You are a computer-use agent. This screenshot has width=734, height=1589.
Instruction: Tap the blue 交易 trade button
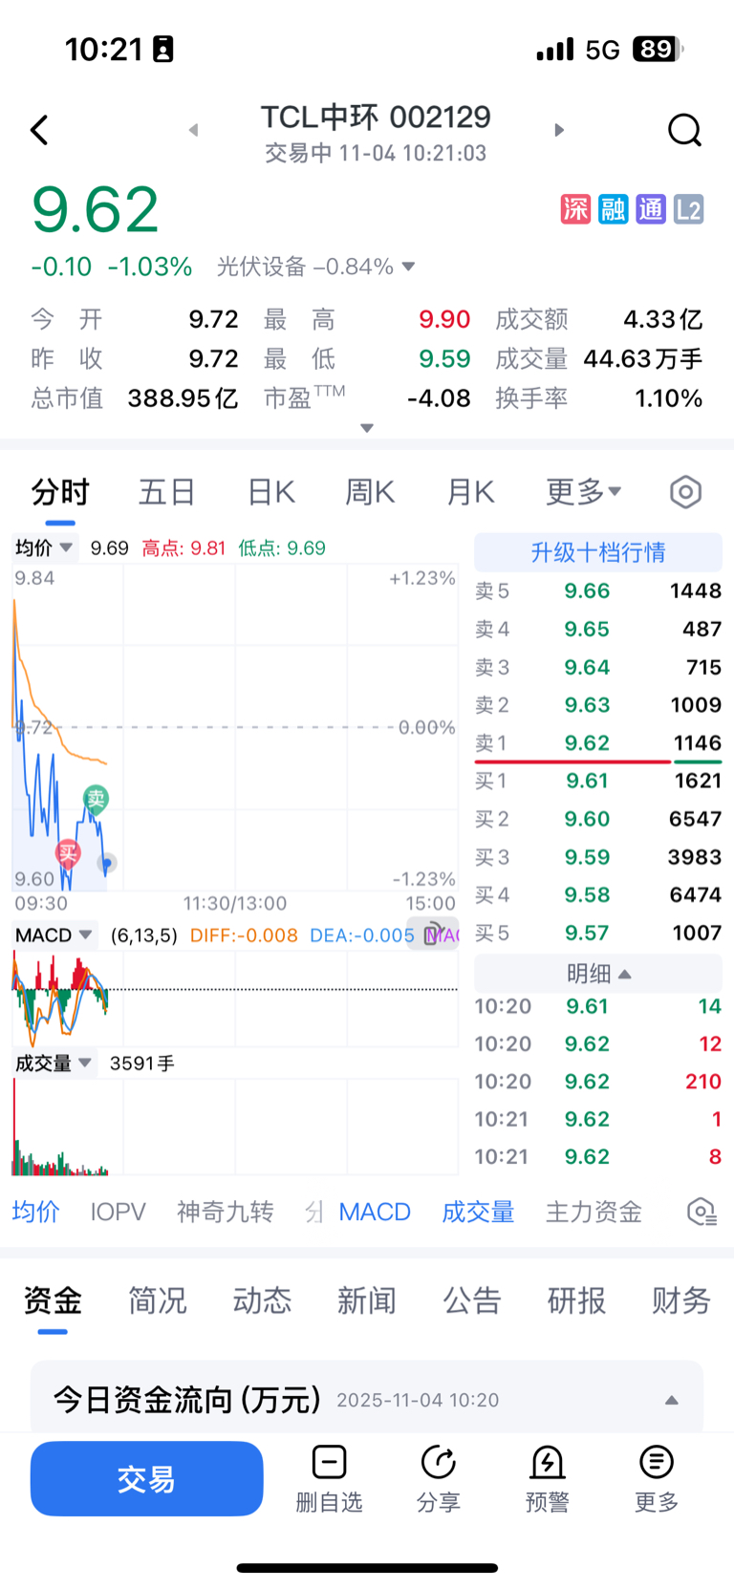(146, 1479)
